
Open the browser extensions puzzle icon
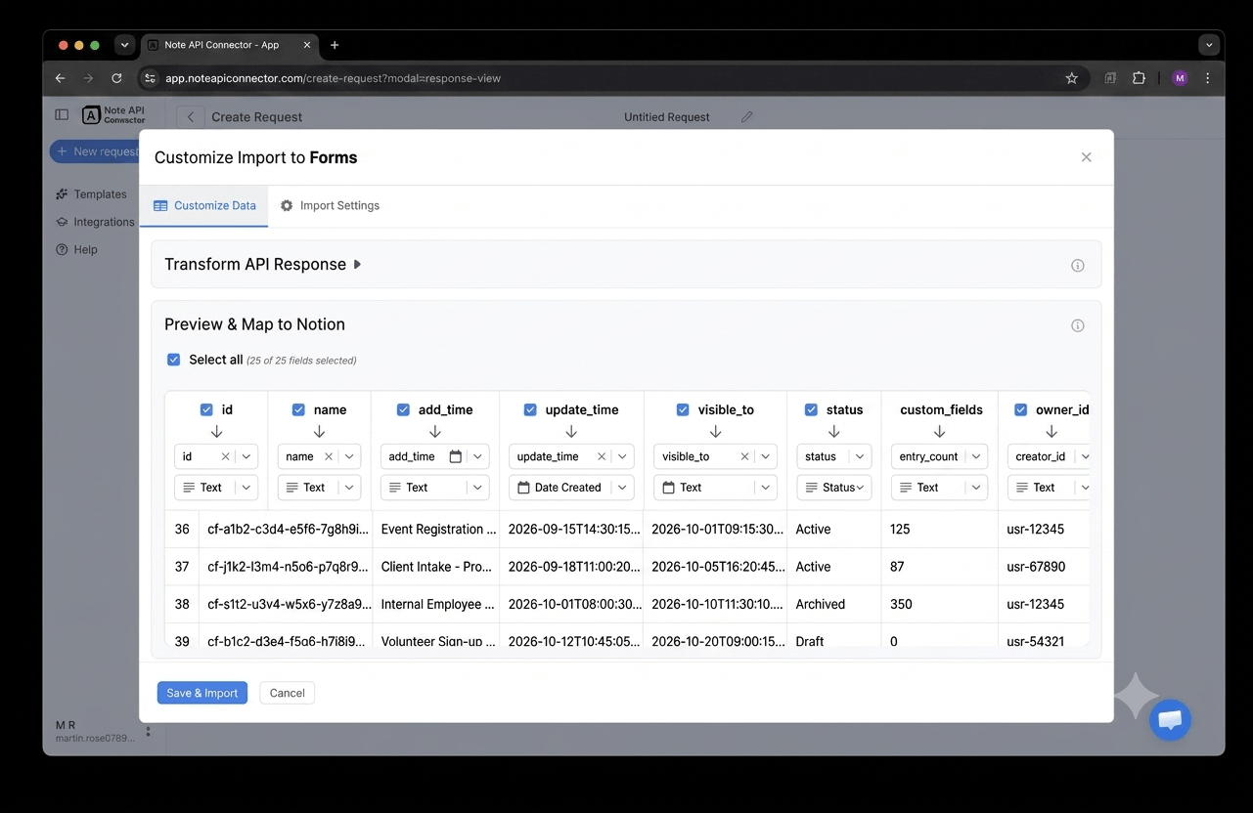[1139, 78]
